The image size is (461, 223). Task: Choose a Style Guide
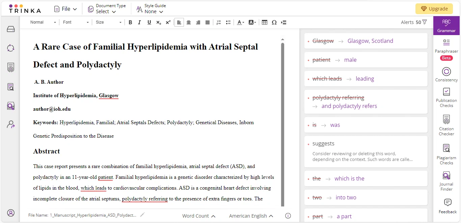(x=151, y=9)
